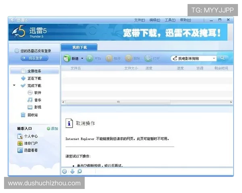This screenshot has height=193, width=242.
Task: Click the horizontal scrollbar thumb of task list
Action: tap(118, 102)
